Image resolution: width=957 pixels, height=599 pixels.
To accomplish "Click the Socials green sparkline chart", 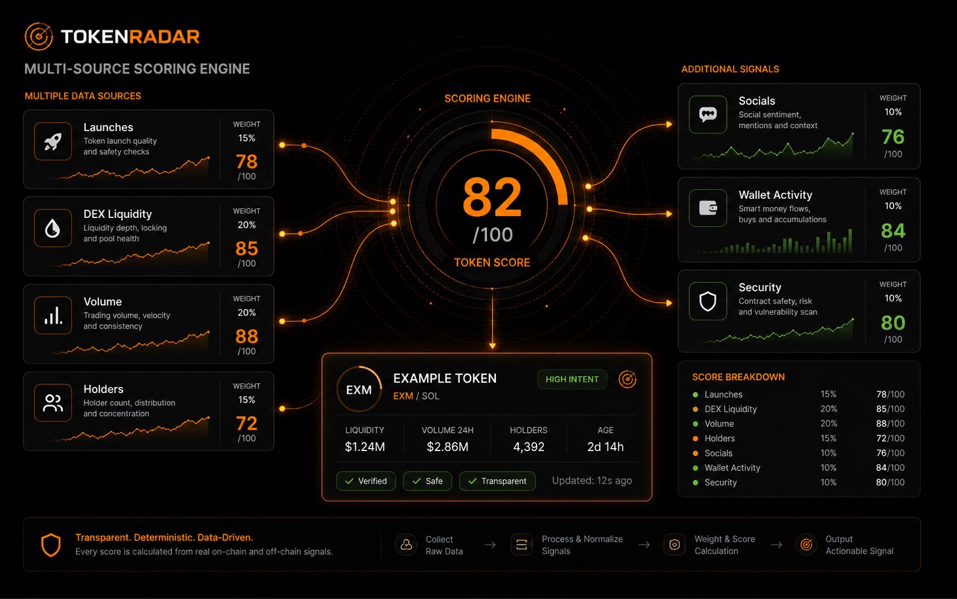I will point(774,147).
